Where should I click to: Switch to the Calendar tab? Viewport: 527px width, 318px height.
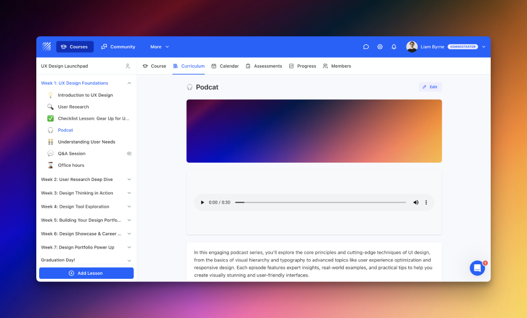pos(225,66)
